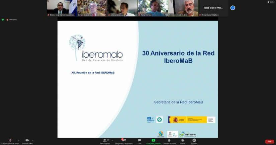276x145 pixels.
Task: Unmute the microphone in the Zoom toolbar
Action: (x=10, y=141)
